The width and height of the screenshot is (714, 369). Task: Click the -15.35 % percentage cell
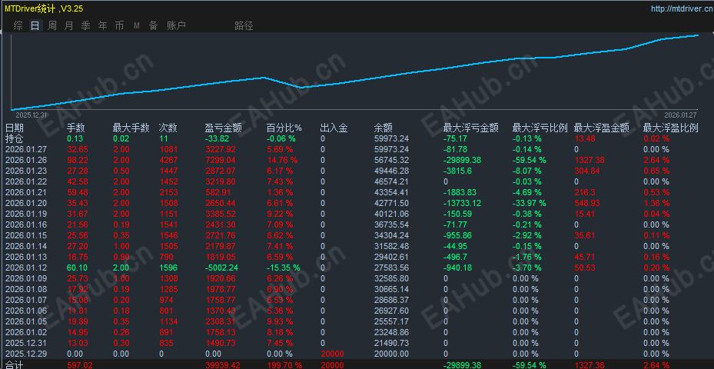(284, 268)
